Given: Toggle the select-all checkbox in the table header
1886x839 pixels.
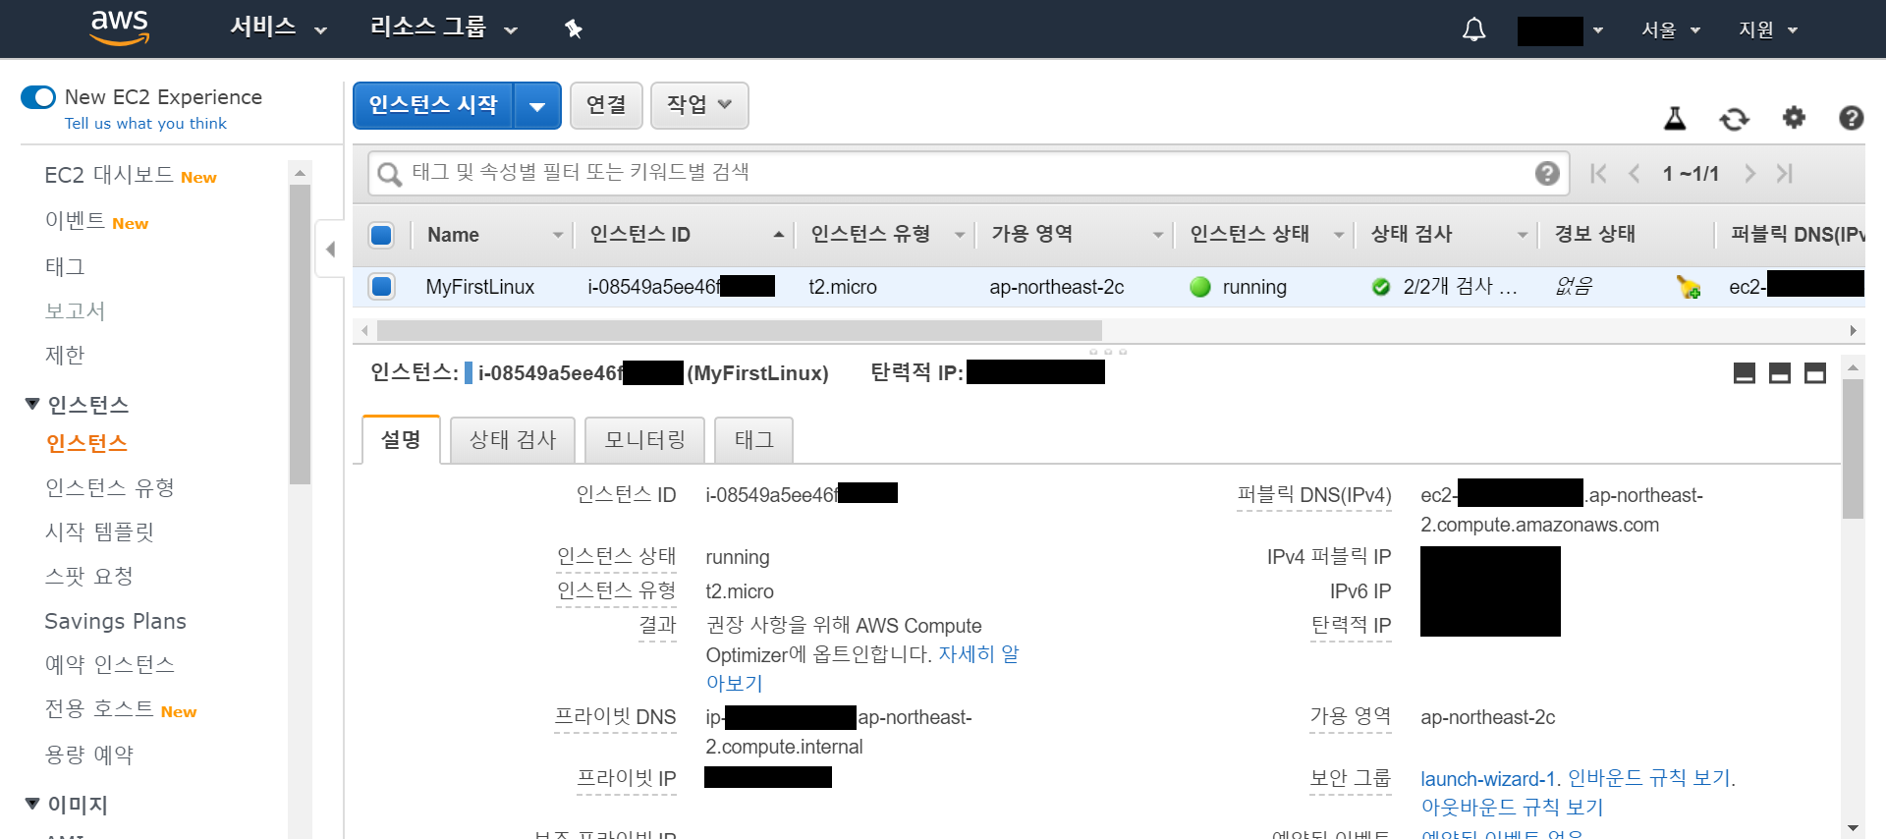Looking at the screenshot, I should pos(381,235).
